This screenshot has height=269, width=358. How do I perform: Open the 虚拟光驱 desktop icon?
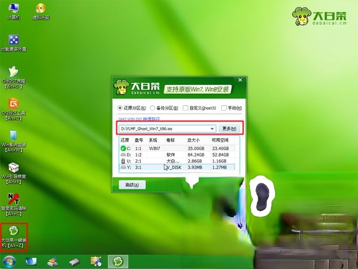pos(41,11)
